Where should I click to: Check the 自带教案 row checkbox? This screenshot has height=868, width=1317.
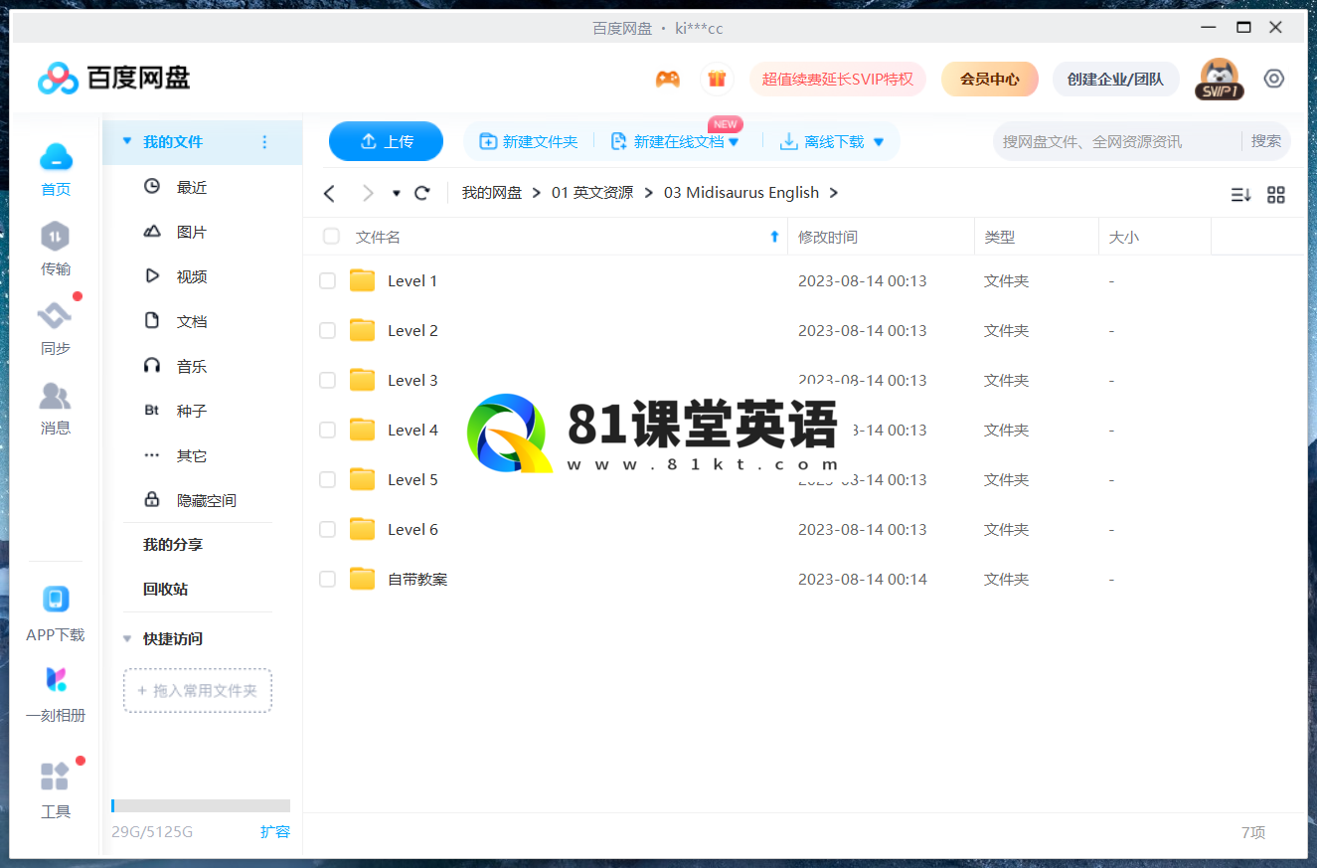click(x=327, y=580)
